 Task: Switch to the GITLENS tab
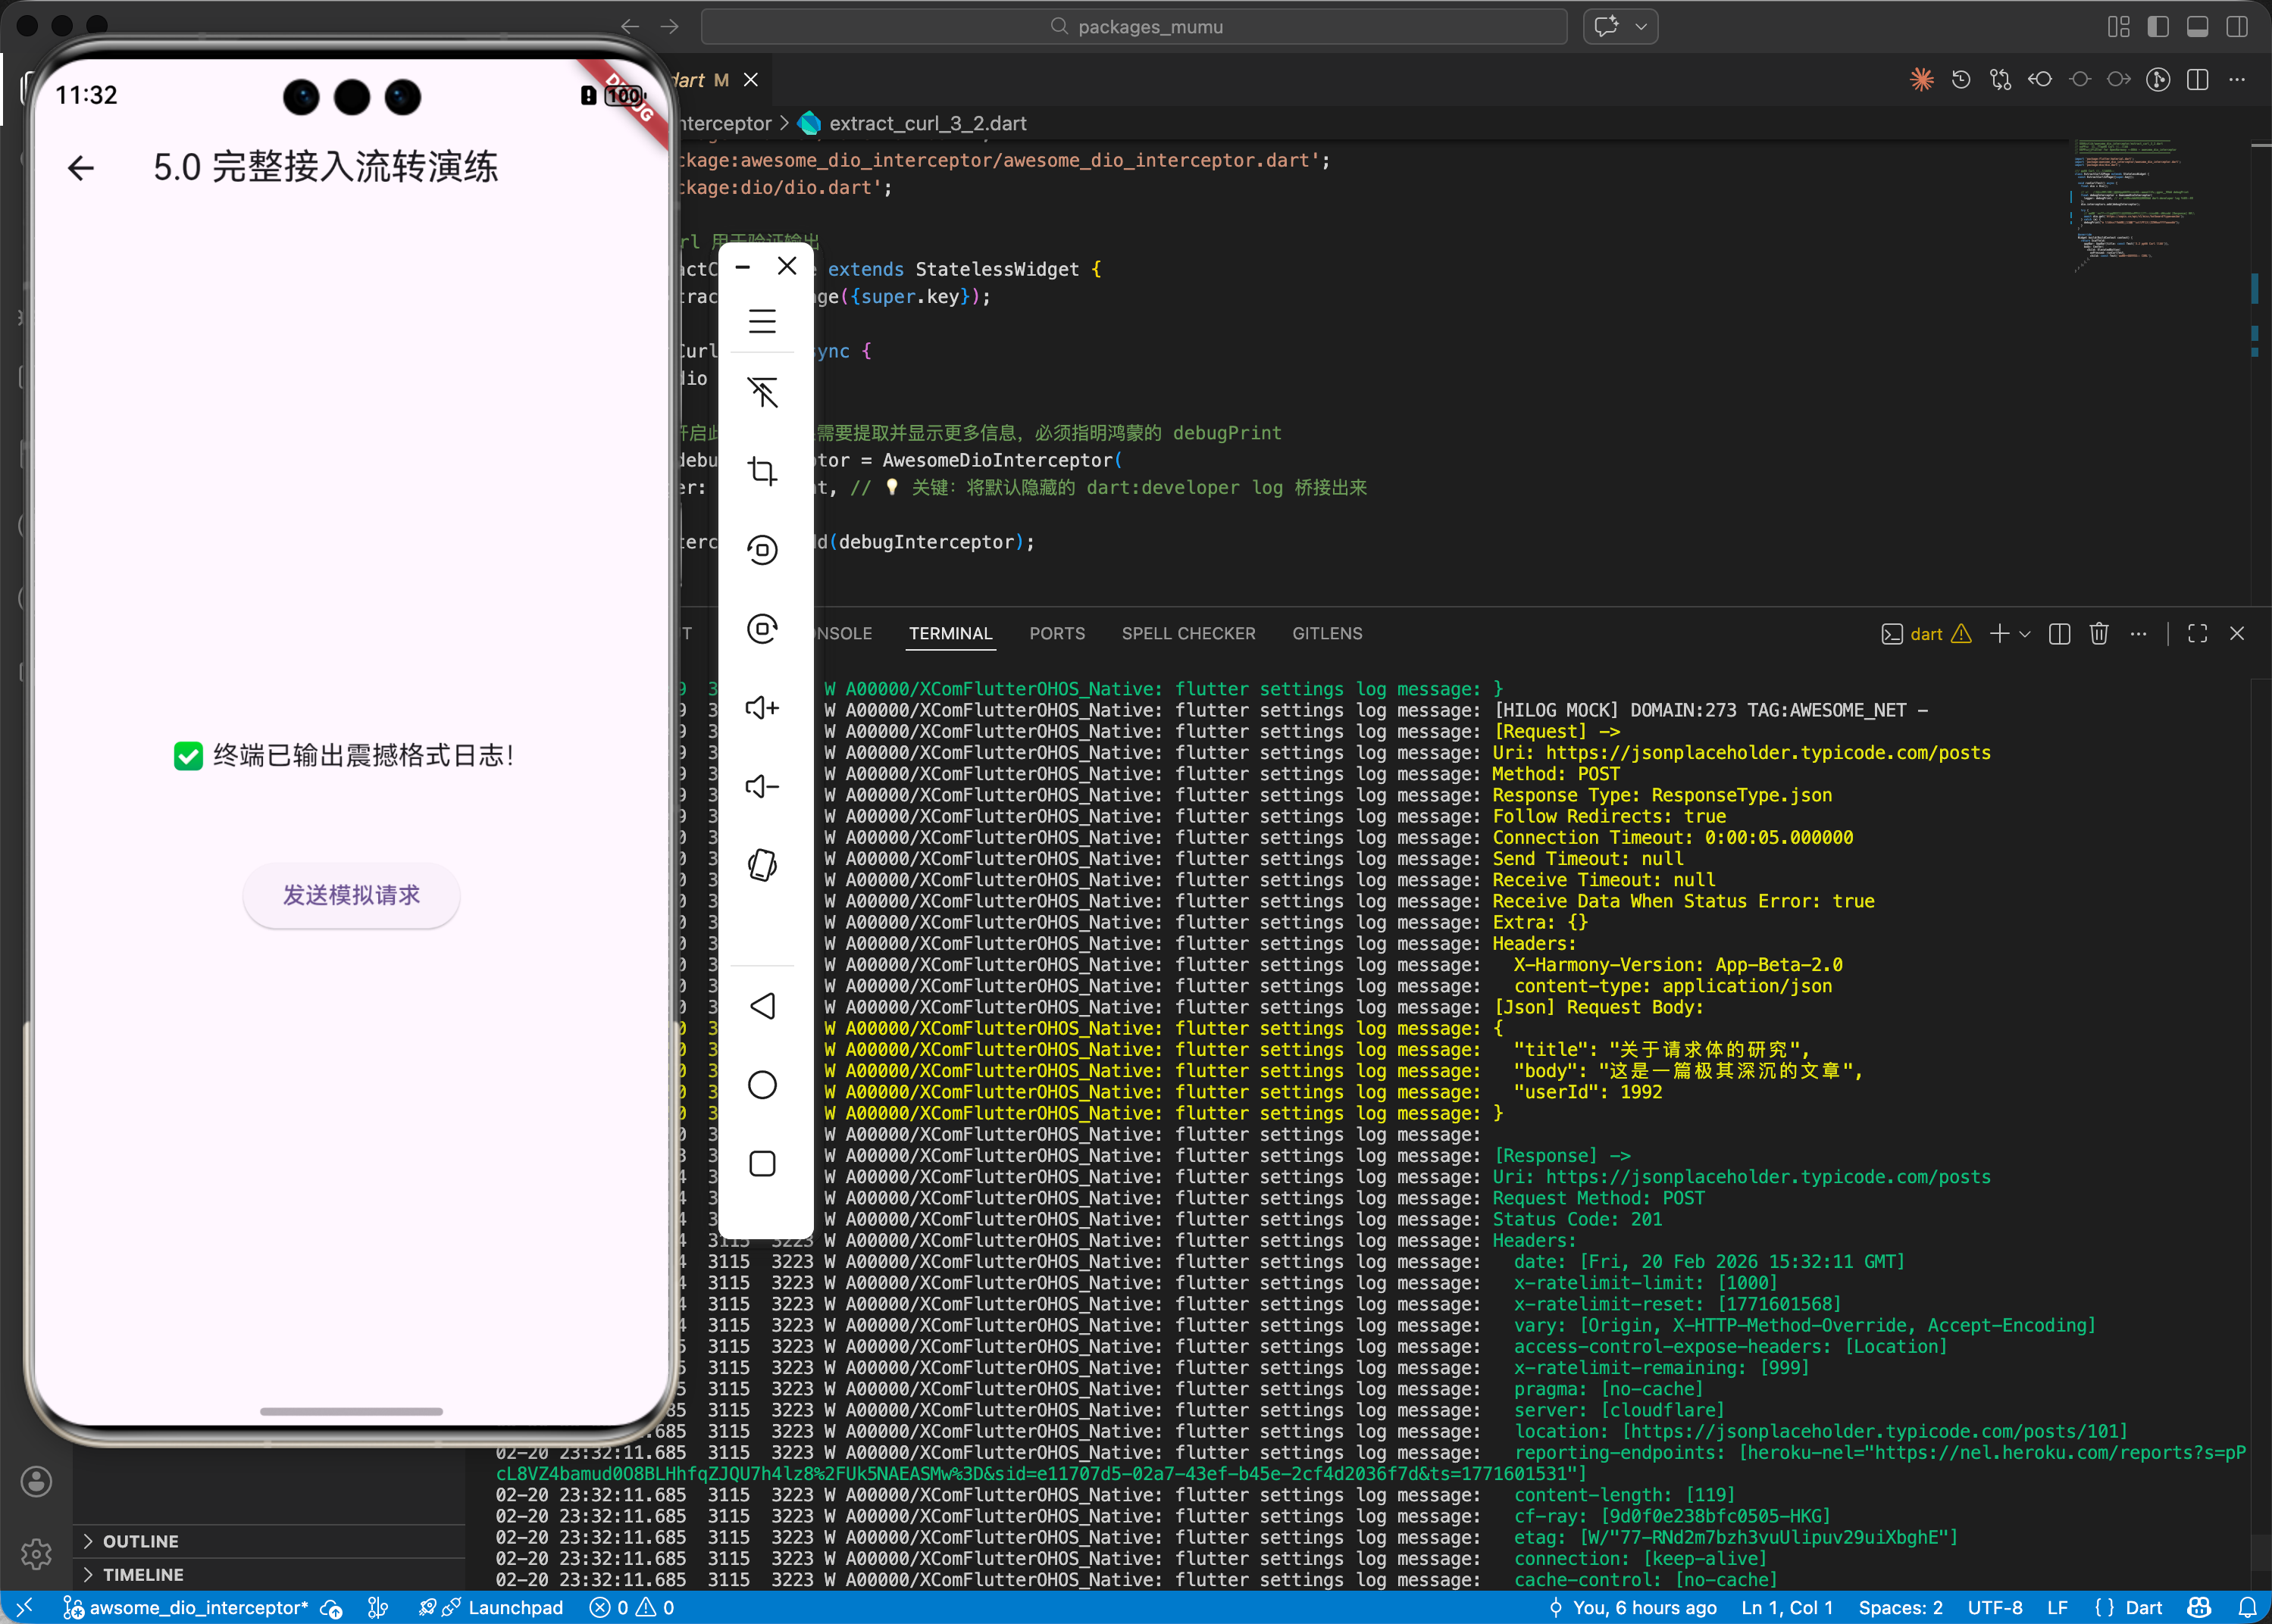coord(1326,634)
